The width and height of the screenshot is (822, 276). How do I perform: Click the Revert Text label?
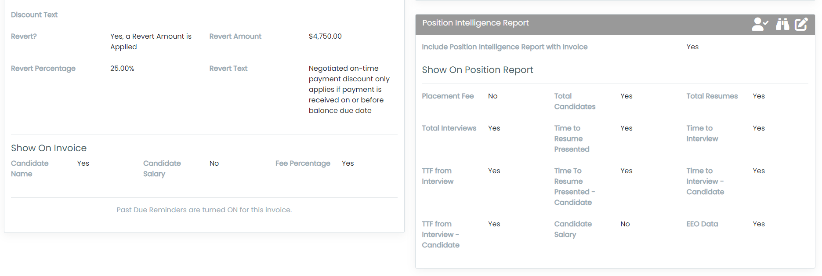click(x=228, y=69)
